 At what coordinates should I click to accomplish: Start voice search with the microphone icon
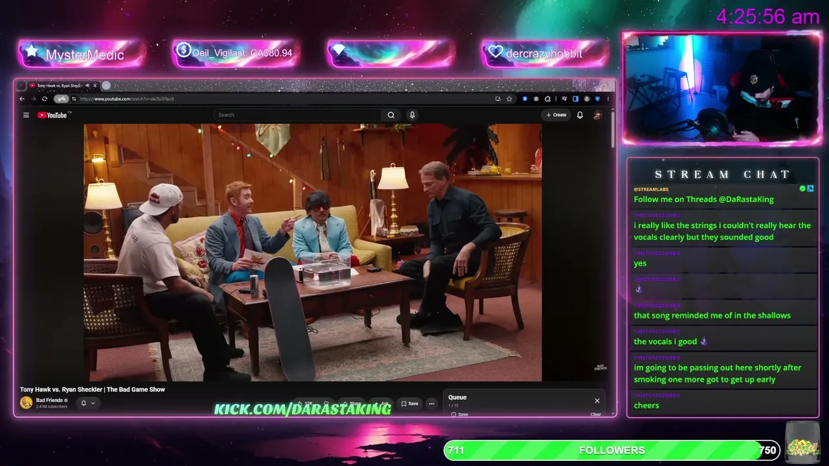point(412,115)
